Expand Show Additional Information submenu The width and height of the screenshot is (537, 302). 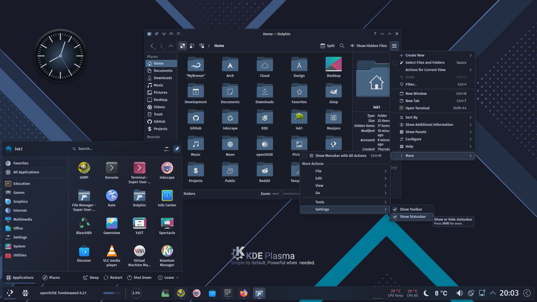432,125
